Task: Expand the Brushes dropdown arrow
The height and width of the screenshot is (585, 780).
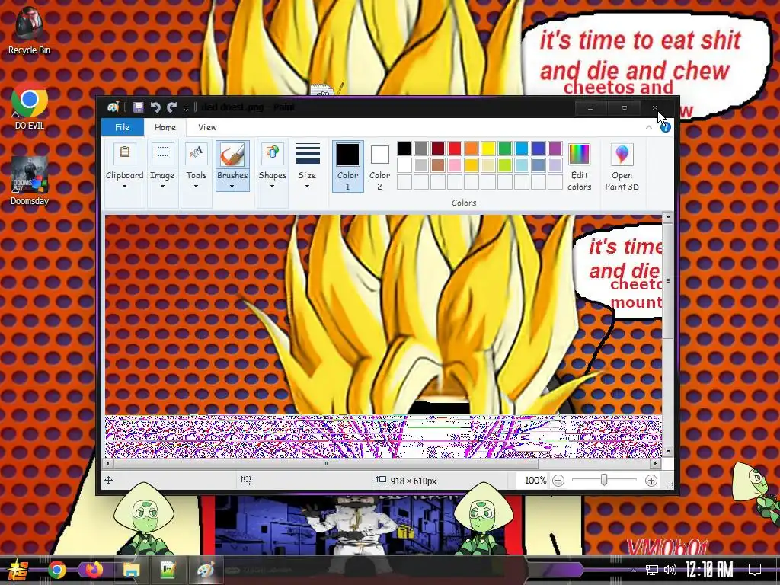Action: [232, 187]
